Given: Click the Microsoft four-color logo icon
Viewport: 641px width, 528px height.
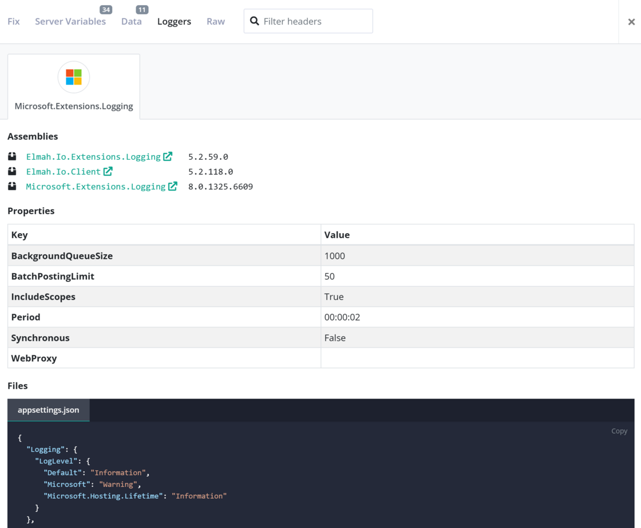Looking at the screenshot, I should click(74, 77).
